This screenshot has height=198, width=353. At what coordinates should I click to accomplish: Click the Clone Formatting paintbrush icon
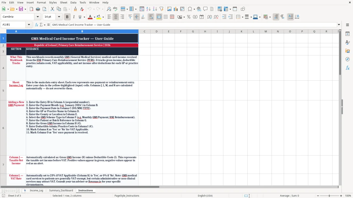(x=75, y=9)
